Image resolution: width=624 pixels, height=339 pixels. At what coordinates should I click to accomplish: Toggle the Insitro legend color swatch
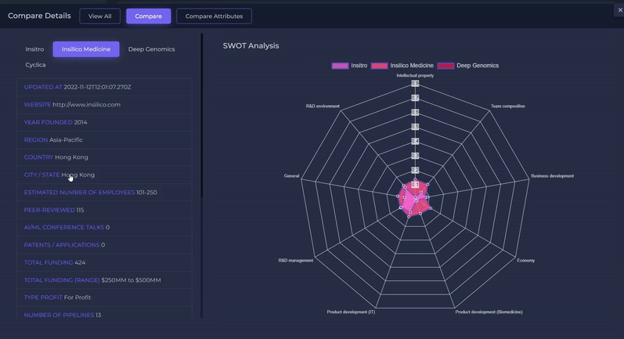(x=340, y=66)
